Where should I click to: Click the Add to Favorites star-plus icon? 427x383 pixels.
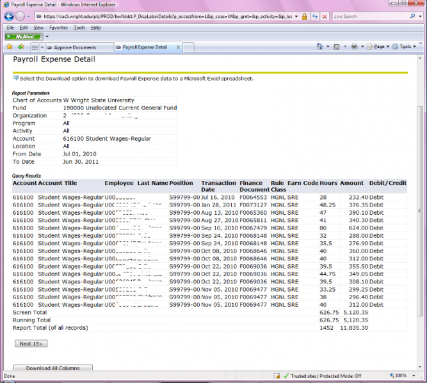click(x=21, y=47)
